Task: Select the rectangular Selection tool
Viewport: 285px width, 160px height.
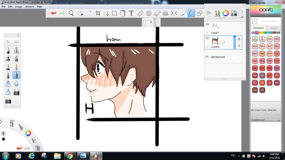Action: pyautogui.click(x=80, y=13)
